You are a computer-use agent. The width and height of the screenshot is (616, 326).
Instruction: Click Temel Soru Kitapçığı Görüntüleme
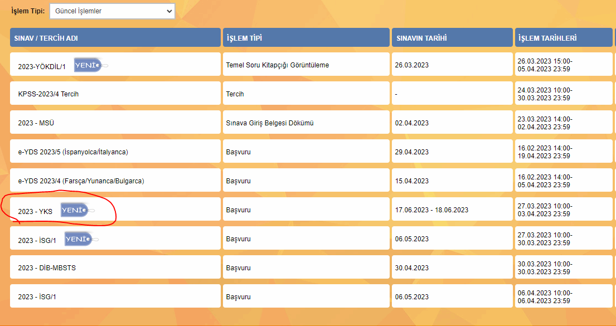[278, 65]
